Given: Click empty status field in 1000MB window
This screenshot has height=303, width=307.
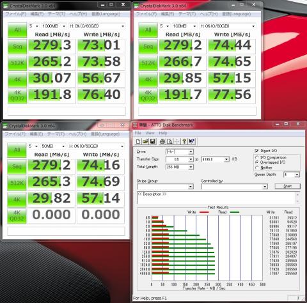Looking at the screenshot, I should (x=67, y=111).
